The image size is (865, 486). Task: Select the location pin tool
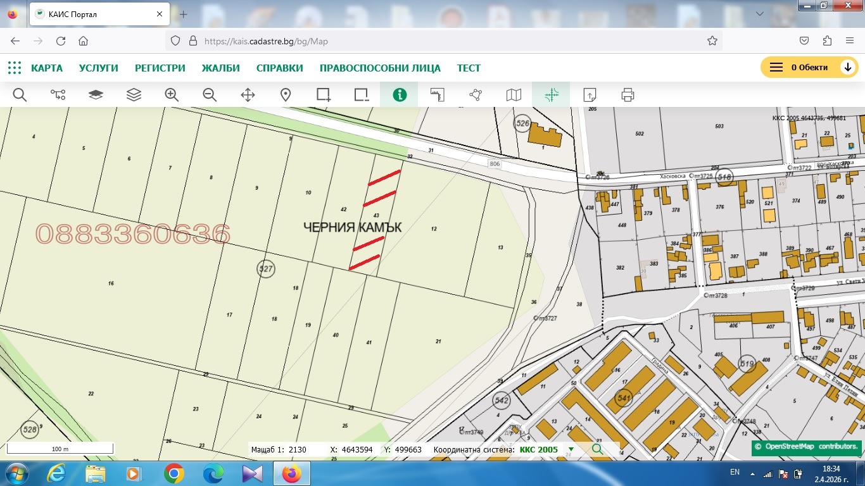[285, 95]
